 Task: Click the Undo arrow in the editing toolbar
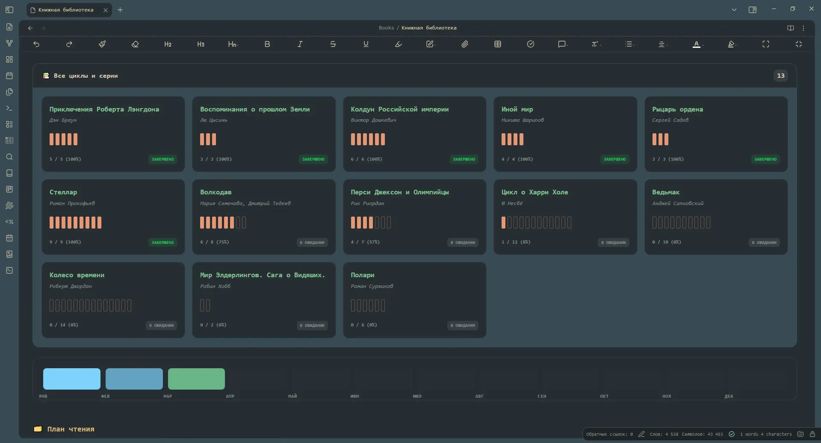(x=36, y=44)
